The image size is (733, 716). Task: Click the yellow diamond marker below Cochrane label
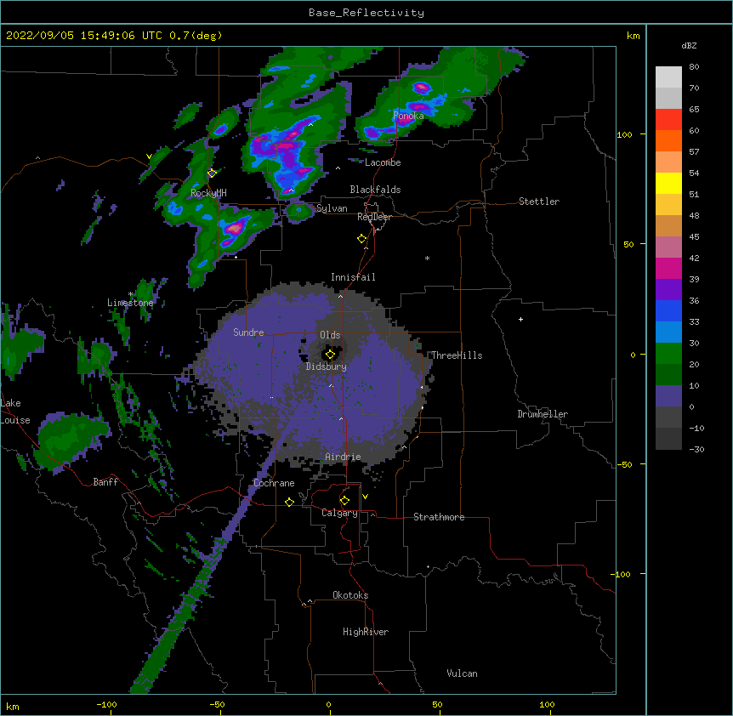(x=289, y=502)
